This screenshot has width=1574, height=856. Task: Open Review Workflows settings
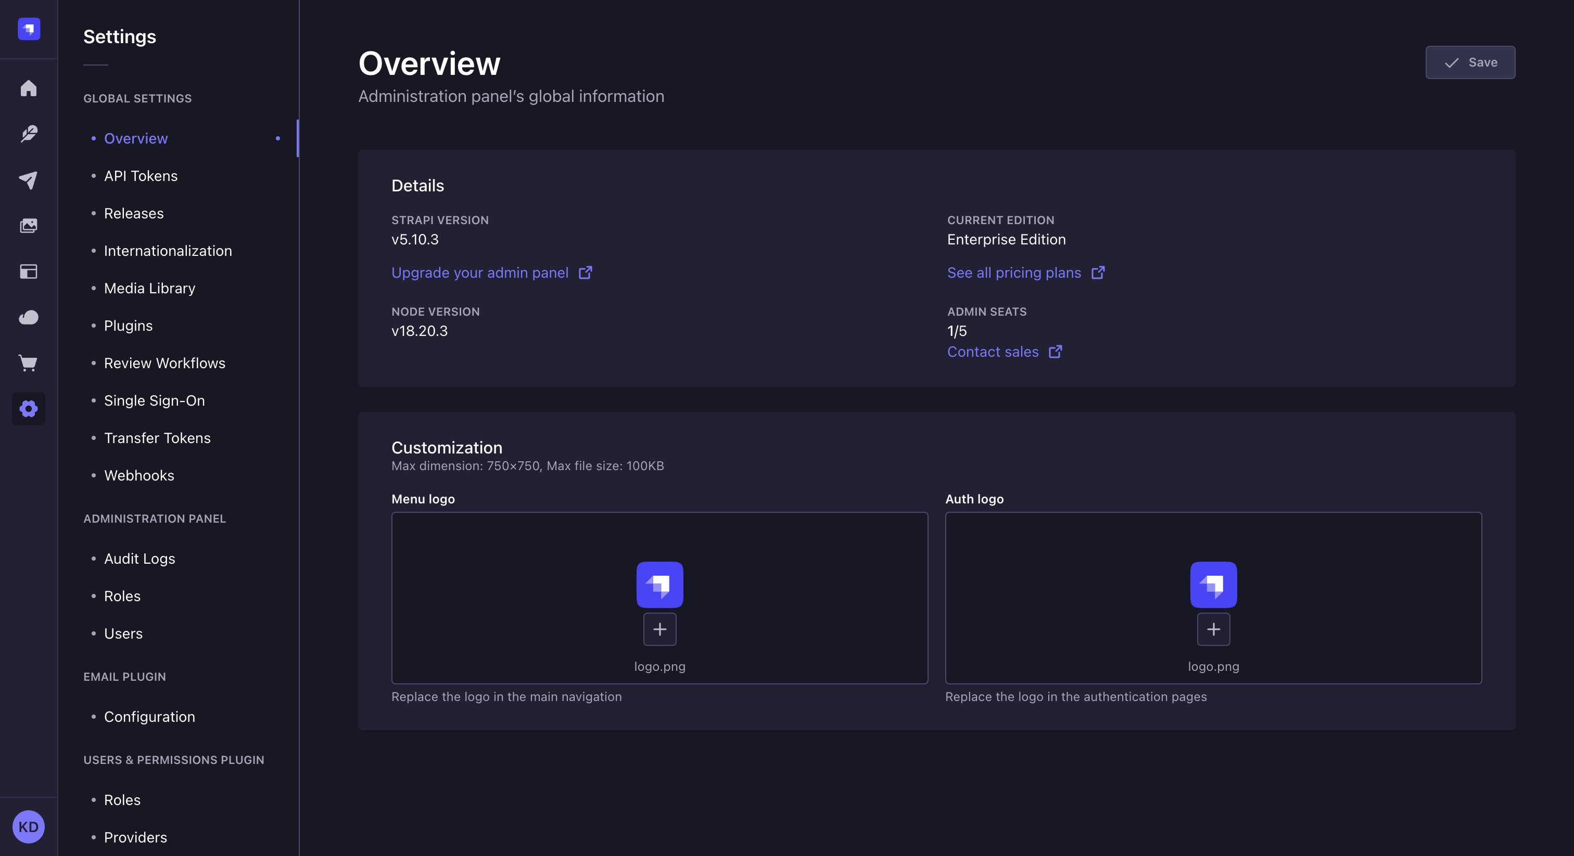[x=164, y=364]
